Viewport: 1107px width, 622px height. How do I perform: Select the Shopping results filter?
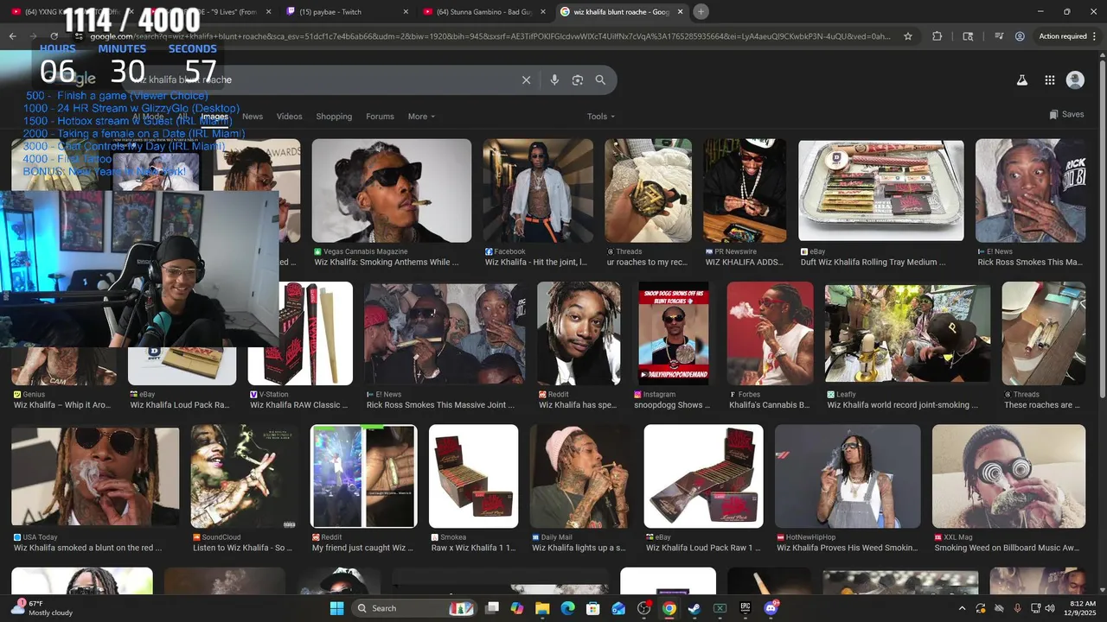click(x=334, y=117)
